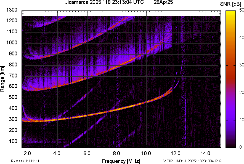The image size is (244, 164).
Task: Click the colorbar tick label 20
Action: tap(242, 92)
